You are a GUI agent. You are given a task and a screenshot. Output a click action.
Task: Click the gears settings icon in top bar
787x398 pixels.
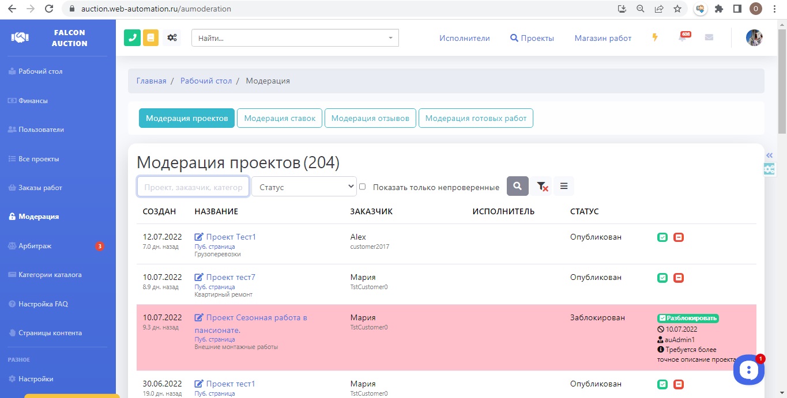172,38
